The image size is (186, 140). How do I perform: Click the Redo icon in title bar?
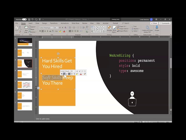coord(36,20)
